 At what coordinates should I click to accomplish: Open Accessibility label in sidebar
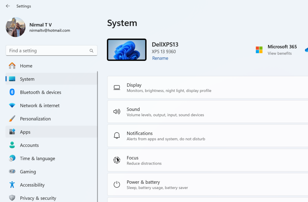[32, 185]
